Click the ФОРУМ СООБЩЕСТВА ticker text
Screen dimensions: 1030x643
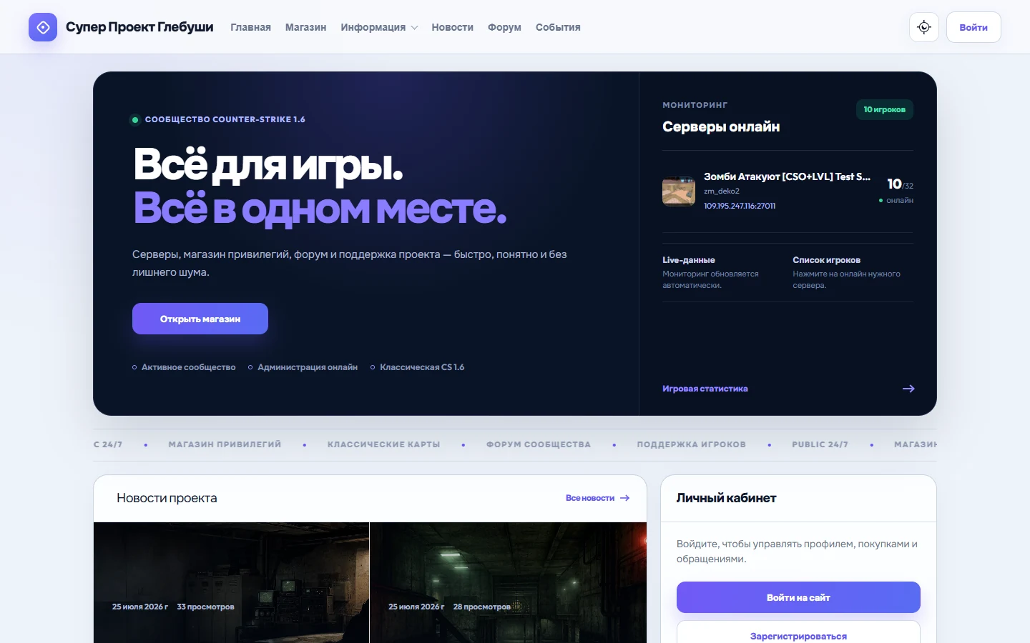coord(539,444)
